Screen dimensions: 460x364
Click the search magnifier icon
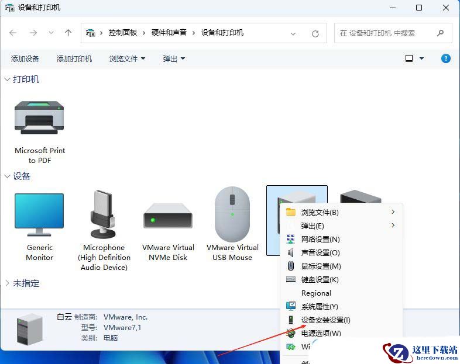[x=440, y=33]
